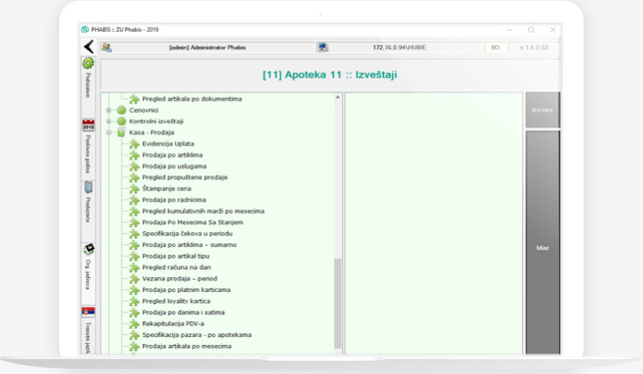Click puzzle icon for Evidencija Uplata
This screenshot has height=374, width=643.
(134, 144)
